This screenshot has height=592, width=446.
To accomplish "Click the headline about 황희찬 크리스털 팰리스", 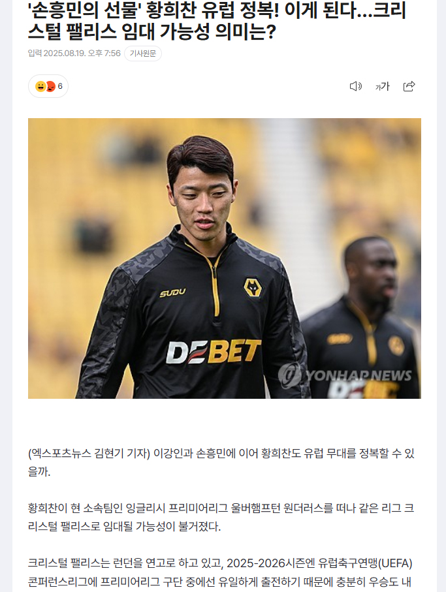I will click(217, 21).
